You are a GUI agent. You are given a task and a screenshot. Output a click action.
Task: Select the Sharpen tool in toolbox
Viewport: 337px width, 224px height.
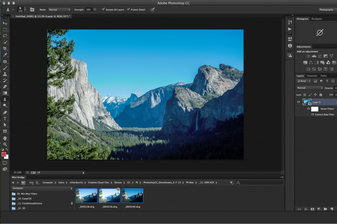click(x=5, y=99)
